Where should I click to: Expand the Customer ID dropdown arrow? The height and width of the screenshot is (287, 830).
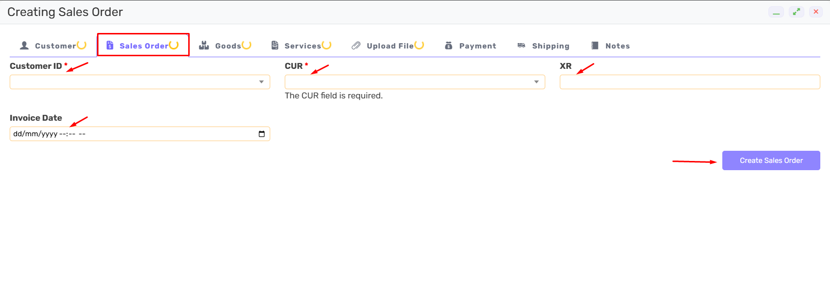261,82
